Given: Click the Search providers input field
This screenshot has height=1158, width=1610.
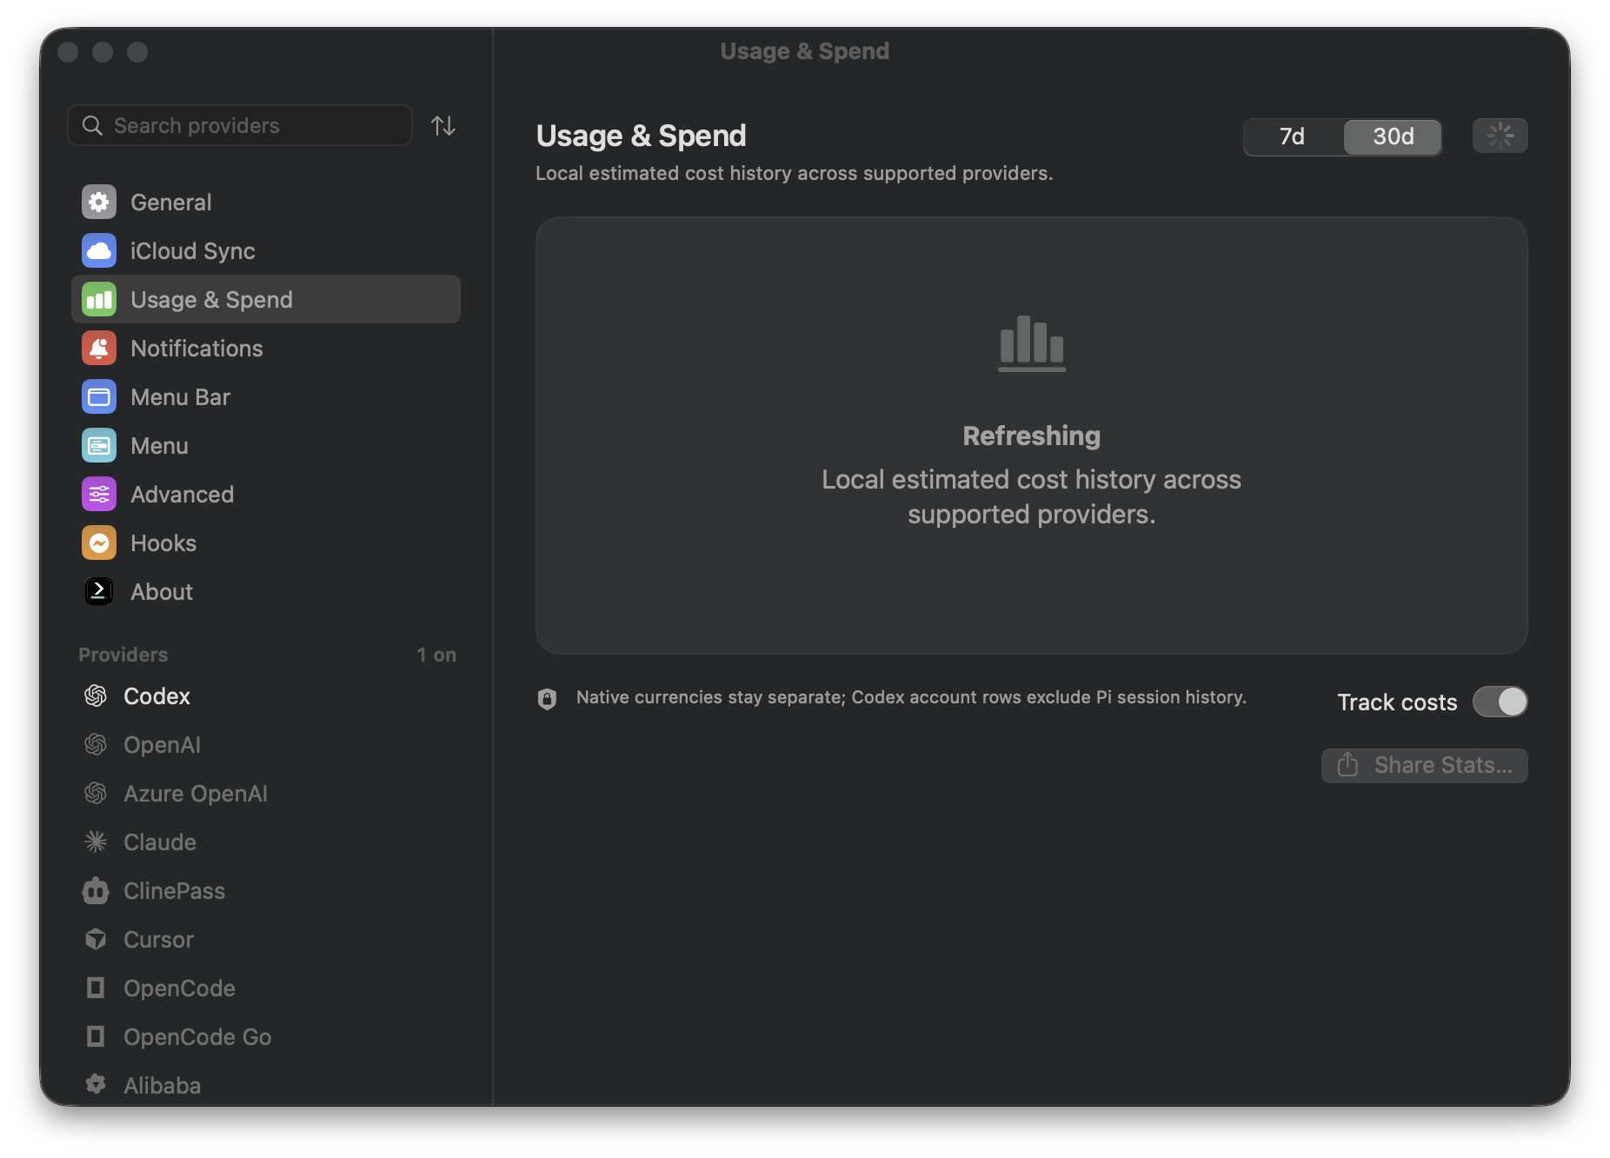Looking at the screenshot, I should click(x=240, y=126).
